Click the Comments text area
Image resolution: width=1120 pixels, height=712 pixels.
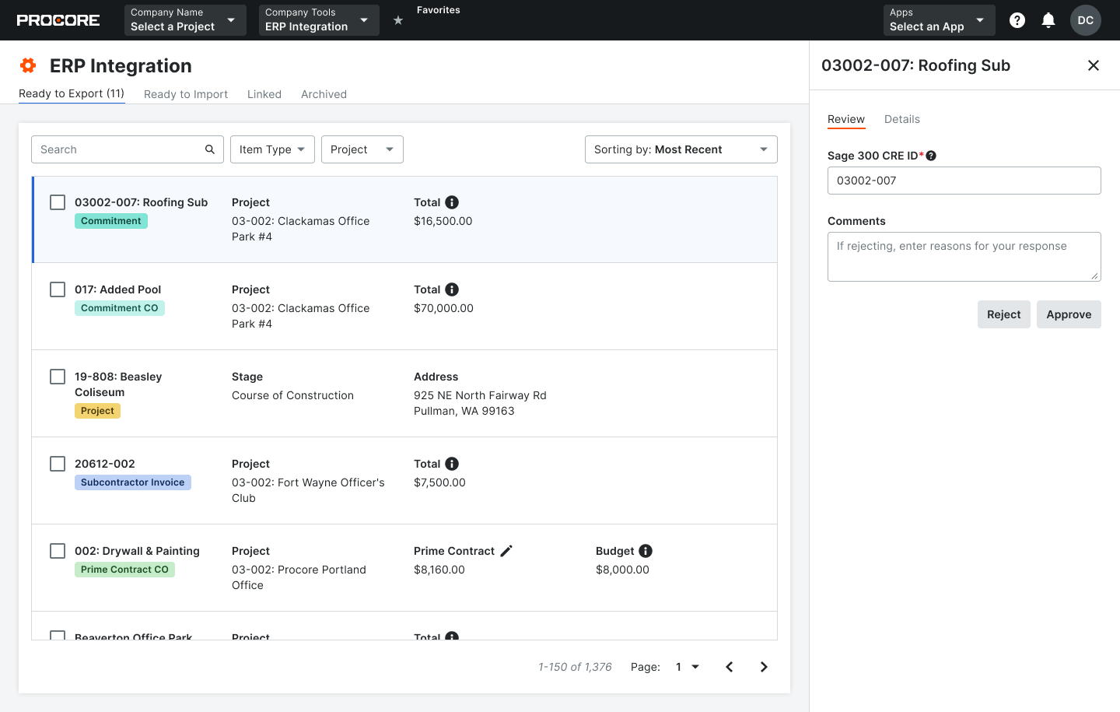coord(964,257)
